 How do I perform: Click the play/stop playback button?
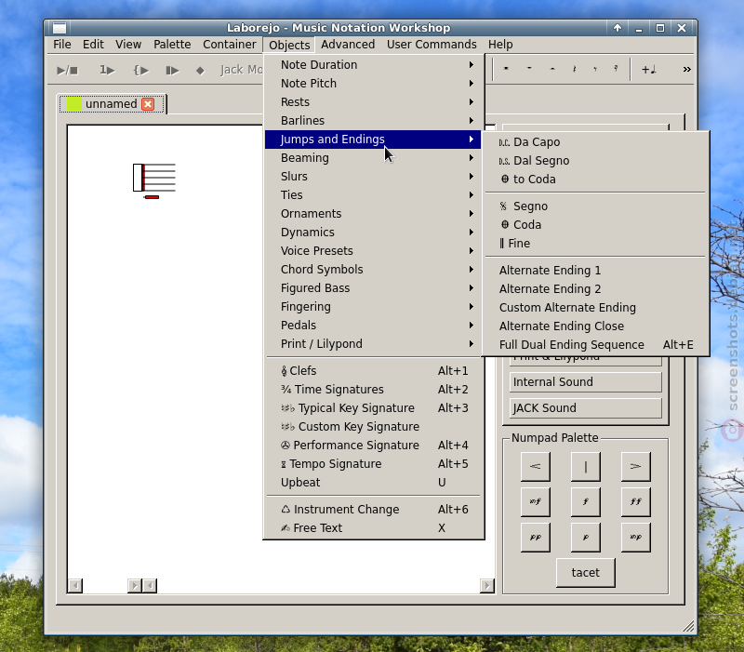pyautogui.click(x=67, y=71)
